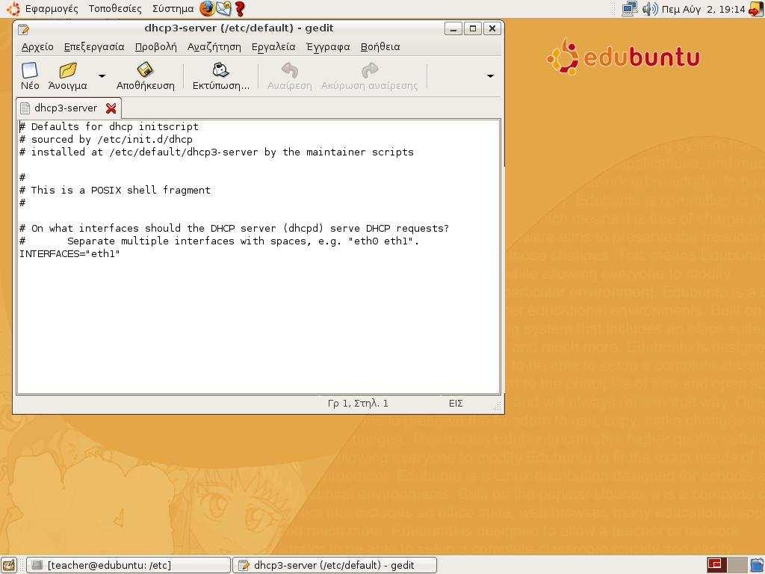Open the Σύστημα panel menu
765x574 pixels.
point(173,9)
